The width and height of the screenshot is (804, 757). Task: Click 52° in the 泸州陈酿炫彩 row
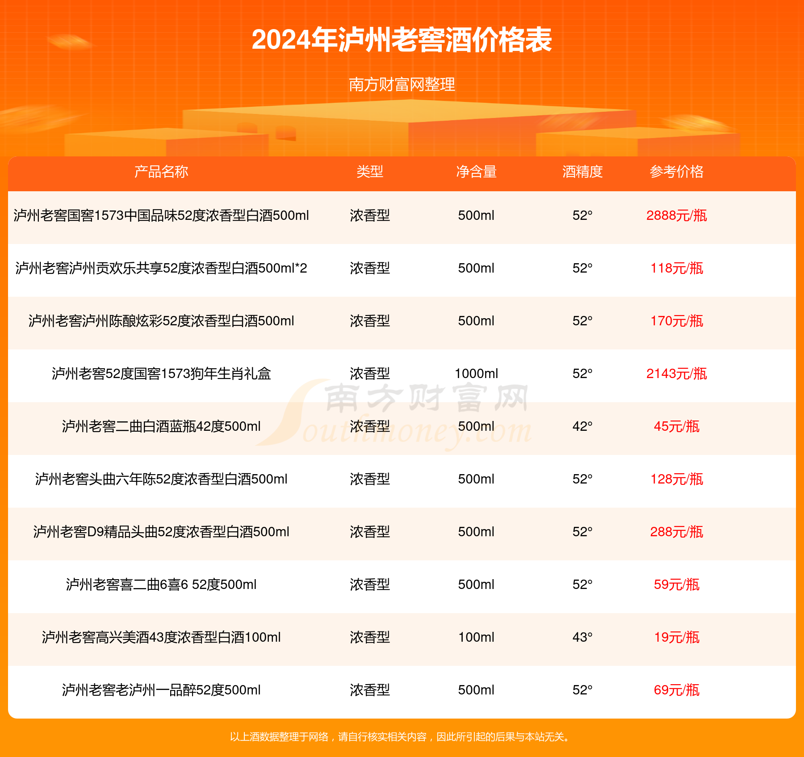click(x=582, y=321)
